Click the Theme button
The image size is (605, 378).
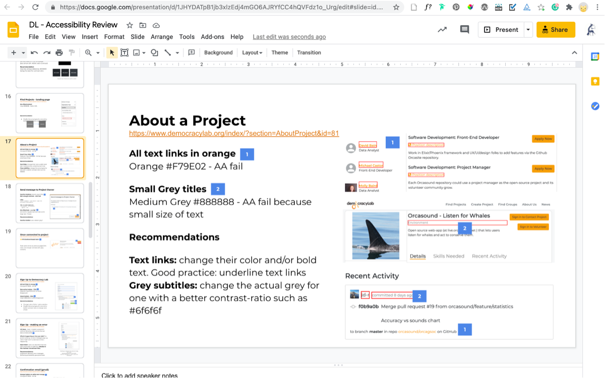tap(280, 52)
